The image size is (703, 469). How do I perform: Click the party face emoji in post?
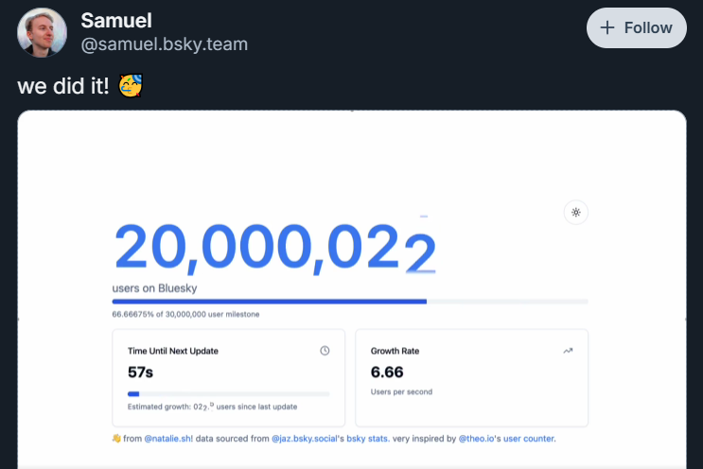(x=131, y=85)
